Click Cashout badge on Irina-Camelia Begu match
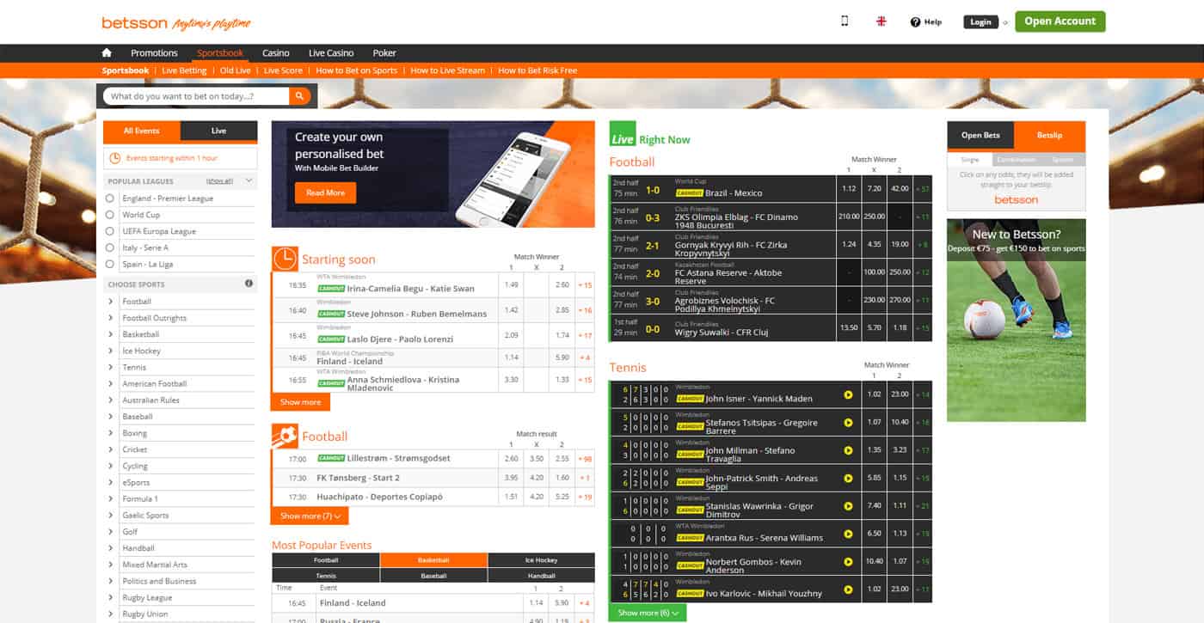This screenshot has width=1204, height=623. (331, 289)
